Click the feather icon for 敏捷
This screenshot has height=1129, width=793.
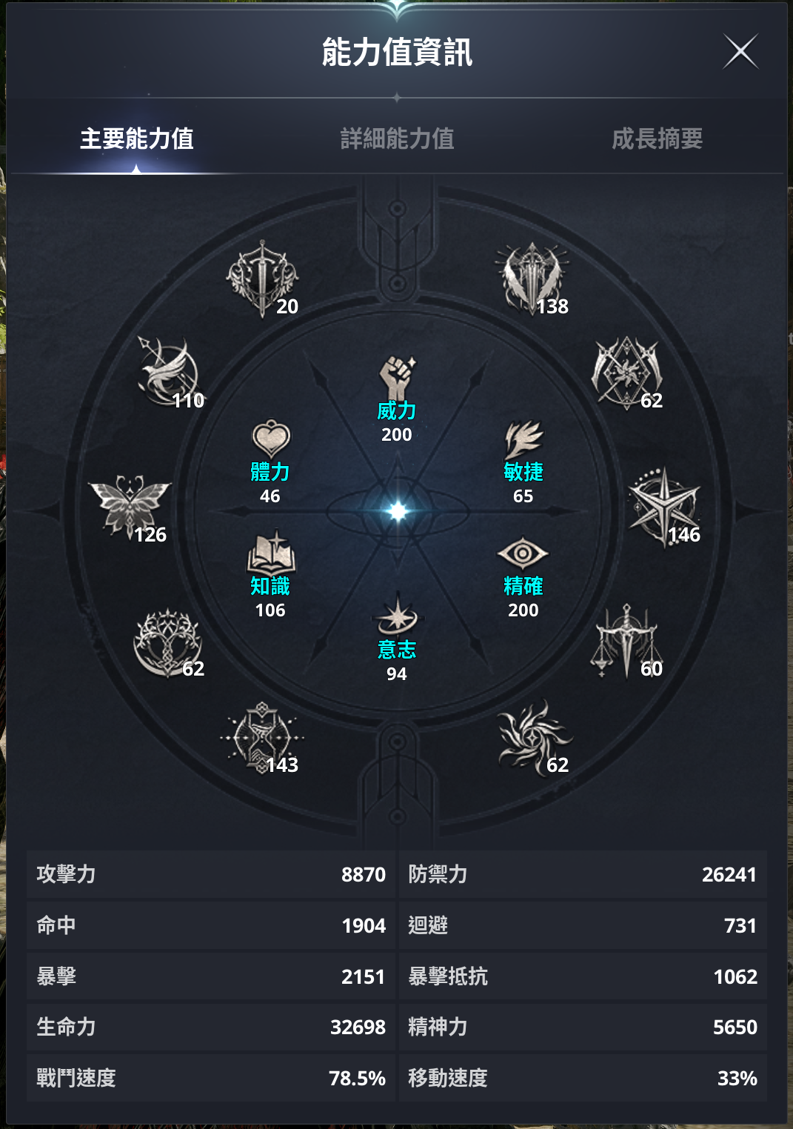pos(523,439)
